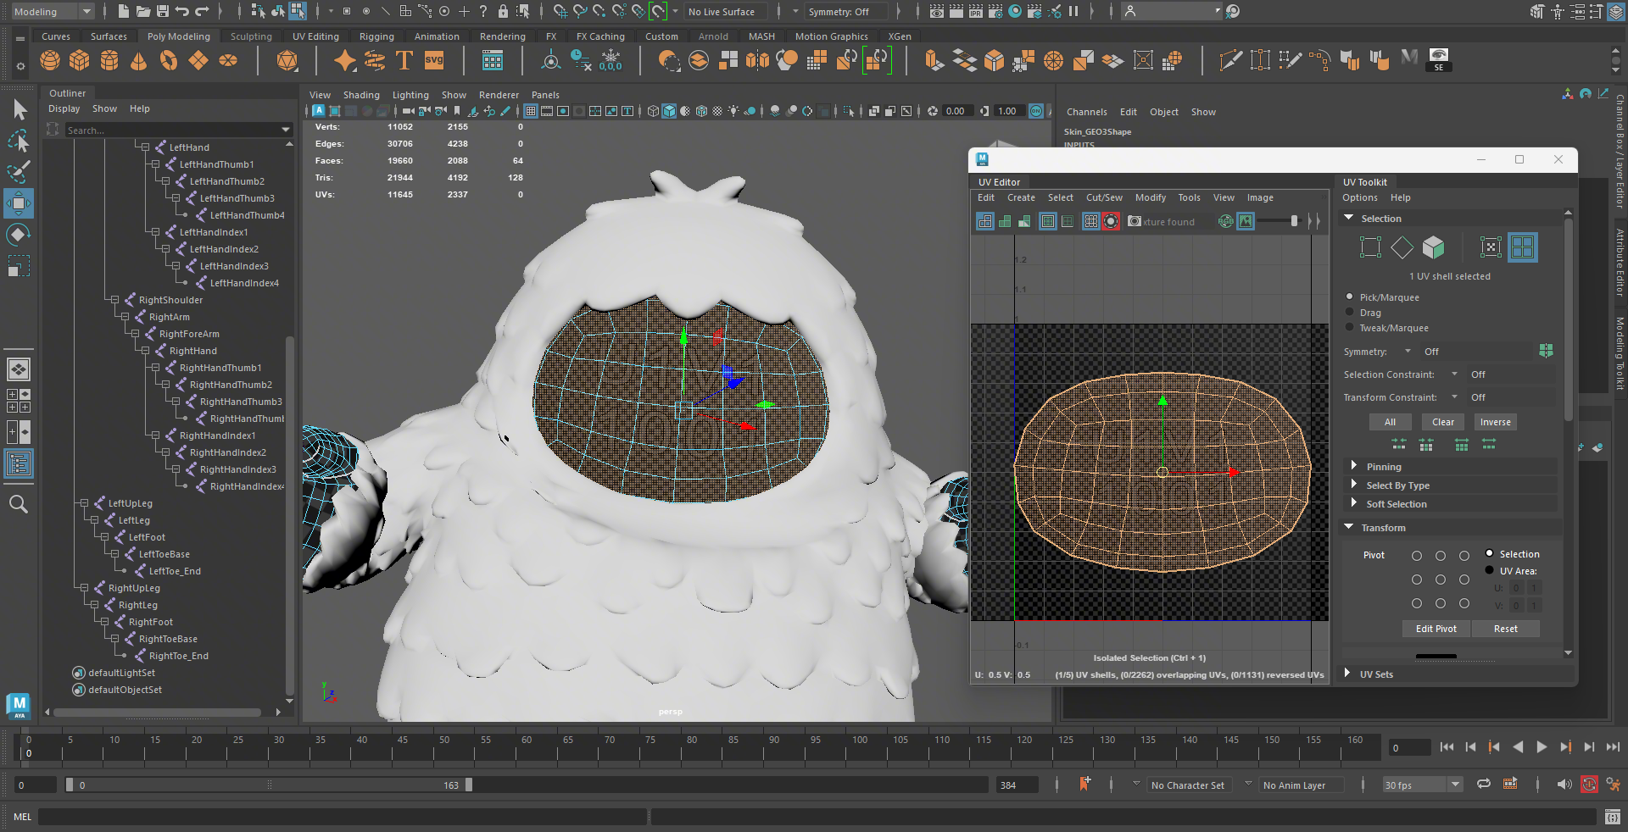
Task: Open the Cut/Sew menu
Action: tap(1104, 197)
